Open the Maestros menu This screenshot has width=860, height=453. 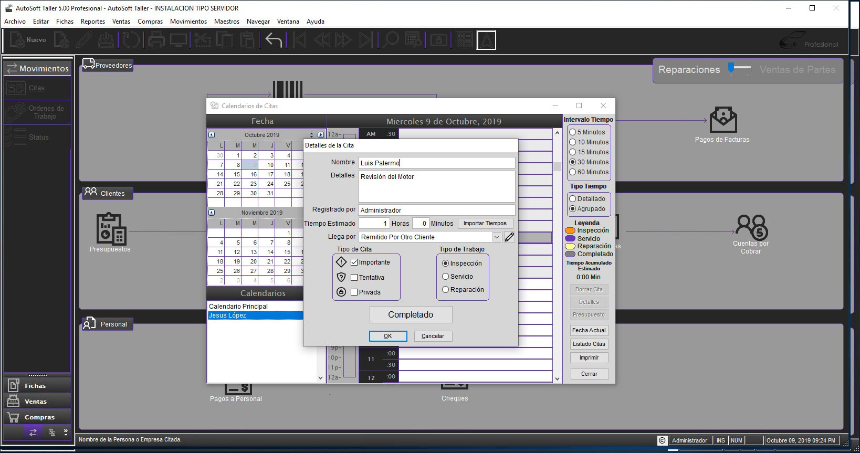pyautogui.click(x=227, y=22)
